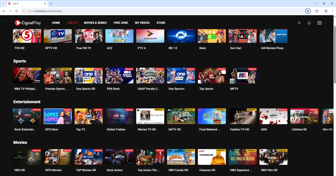
Task: Select the LIVE TV nav item
Action: 72,23
